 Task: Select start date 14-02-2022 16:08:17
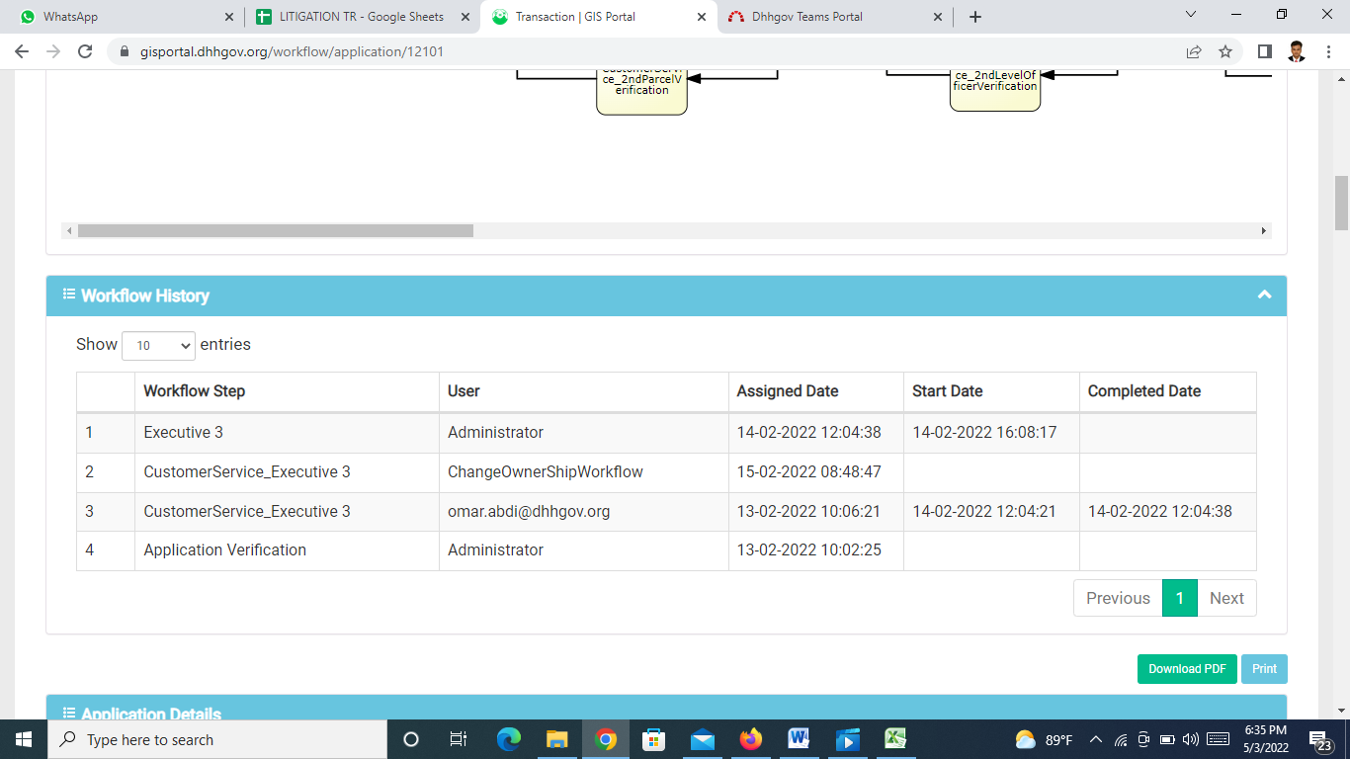(x=991, y=433)
